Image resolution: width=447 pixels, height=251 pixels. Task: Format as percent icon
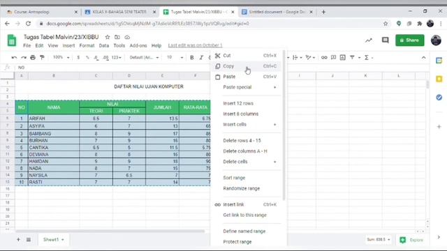pos(87,57)
